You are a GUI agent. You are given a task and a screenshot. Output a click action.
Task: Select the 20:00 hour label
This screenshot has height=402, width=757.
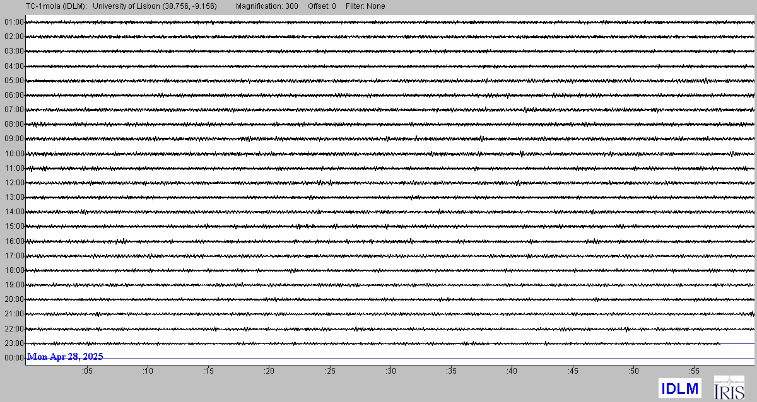click(x=14, y=299)
